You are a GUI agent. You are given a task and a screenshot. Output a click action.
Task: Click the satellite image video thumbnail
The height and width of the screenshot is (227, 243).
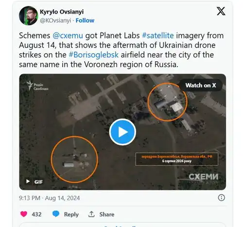pos(122,132)
